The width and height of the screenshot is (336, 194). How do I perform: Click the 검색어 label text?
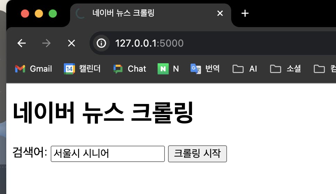point(30,152)
